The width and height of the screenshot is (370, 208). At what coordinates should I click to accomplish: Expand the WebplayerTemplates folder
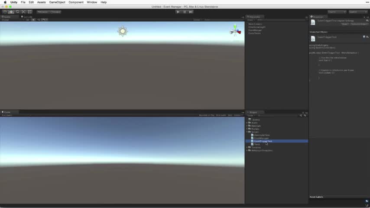click(x=247, y=150)
